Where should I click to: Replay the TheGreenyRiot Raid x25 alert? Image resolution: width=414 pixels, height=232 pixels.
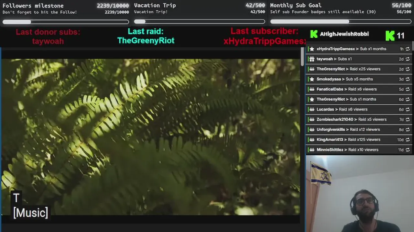click(408, 69)
